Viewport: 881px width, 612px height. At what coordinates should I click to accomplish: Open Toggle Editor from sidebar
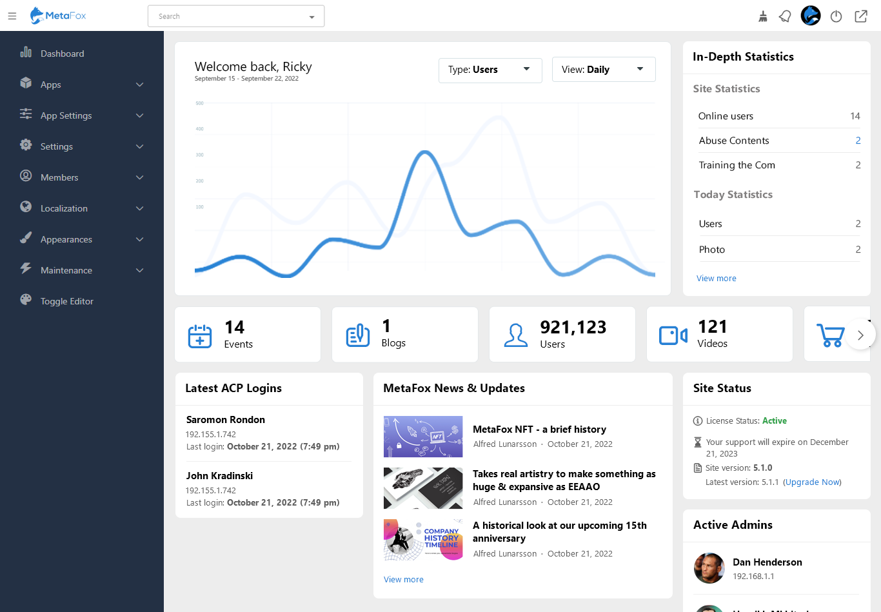(66, 301)
